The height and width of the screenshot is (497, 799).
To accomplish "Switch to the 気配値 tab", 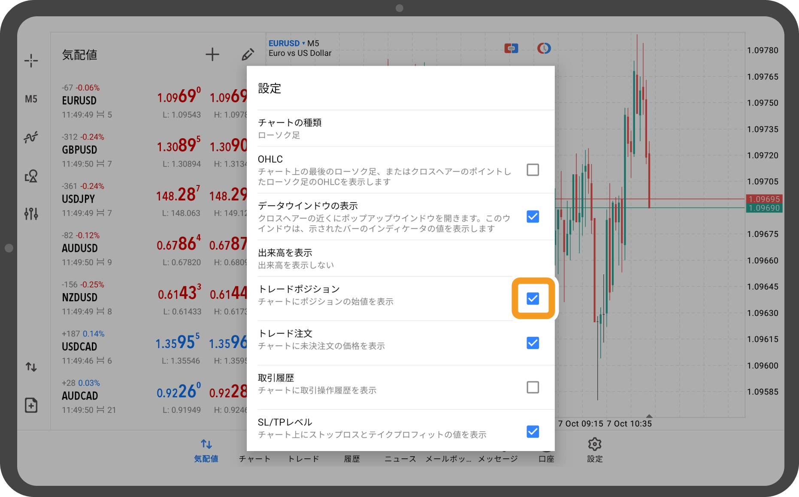I will [206, 450].
